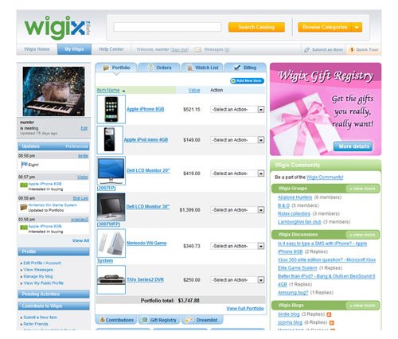Sort by Item Name column header
The image size is (398, 339).
tap(108, 90)
